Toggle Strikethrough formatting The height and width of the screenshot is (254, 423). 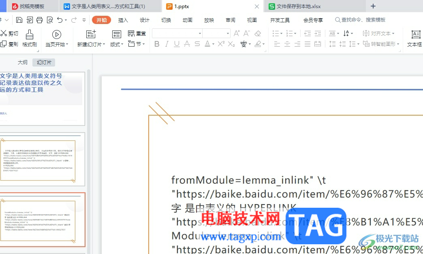pyautogui.click(x=187, y=44)
